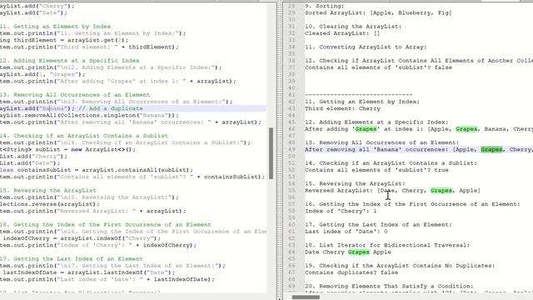Screen dimensions: 533x300
Task: Click println line with "After adding 'Grapes' at index 1"
Action: [x=118, y=82]
